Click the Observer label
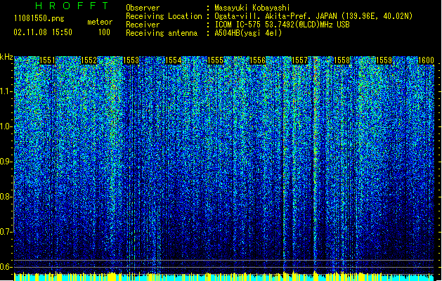This screenshot has width=442, height=281. 143,8
